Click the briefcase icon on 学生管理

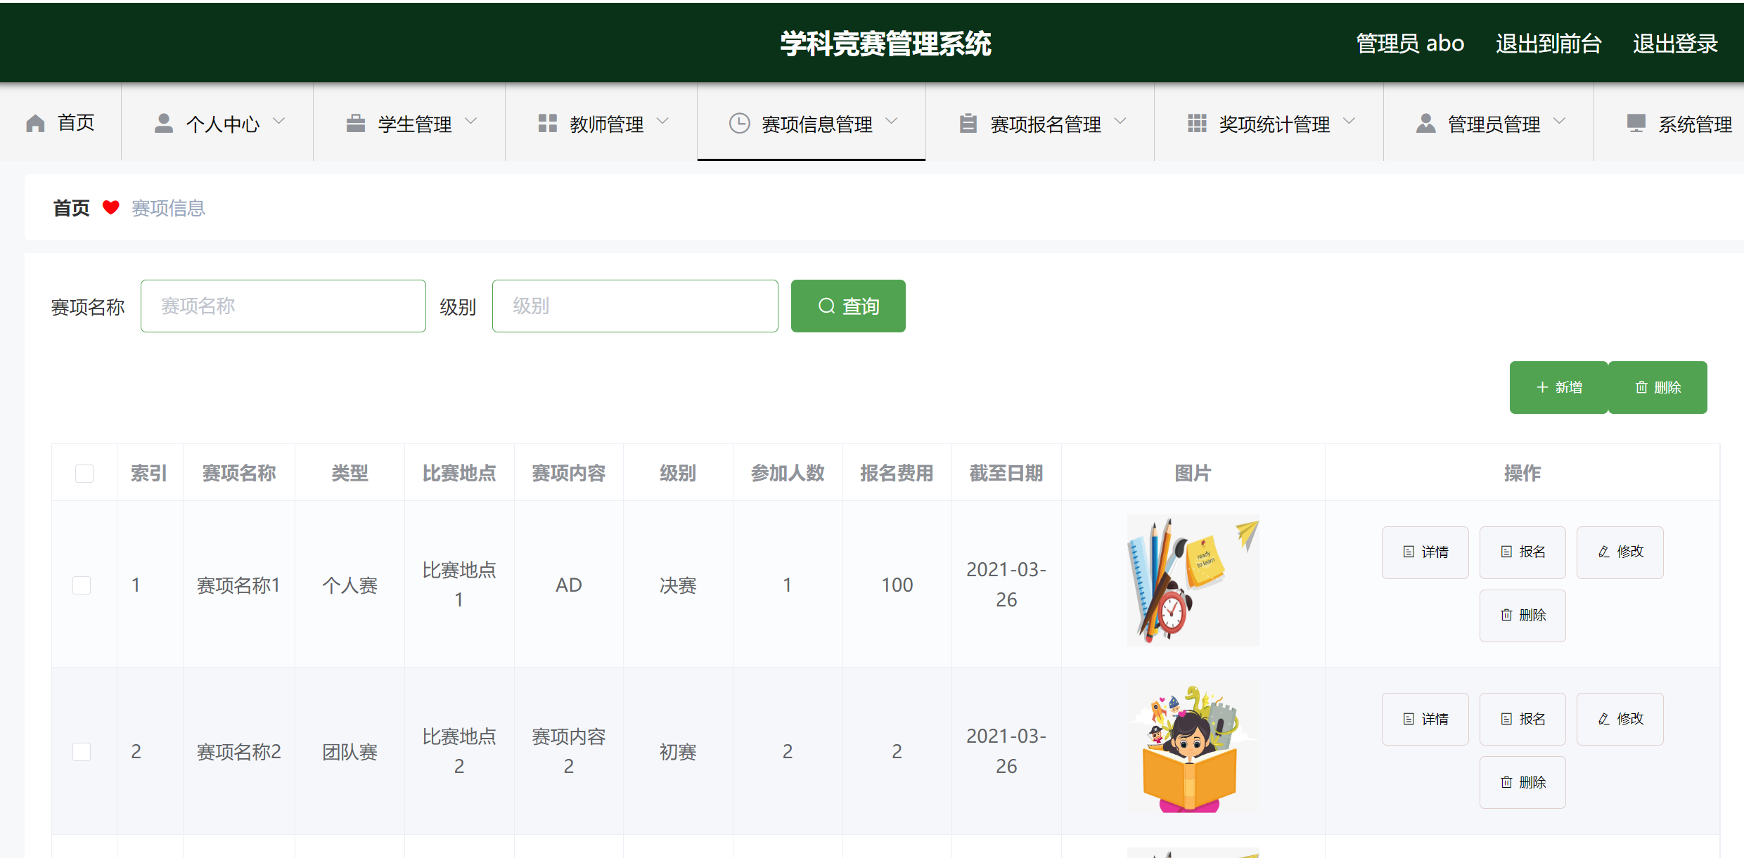tap(356, 122)
